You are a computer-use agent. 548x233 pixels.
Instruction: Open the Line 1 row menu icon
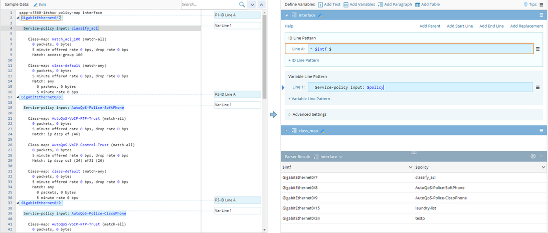pyautogui.click(x=537, y=87)
